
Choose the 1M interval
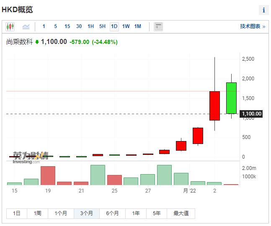tap(137, 26)
